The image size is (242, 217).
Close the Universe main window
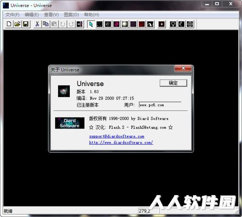tap(231, 4)
